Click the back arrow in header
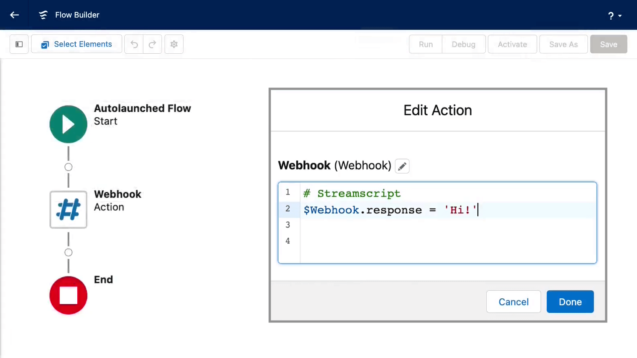Image resolution: width=637 pixels, height=358 pixels. [x=14, y=15]
